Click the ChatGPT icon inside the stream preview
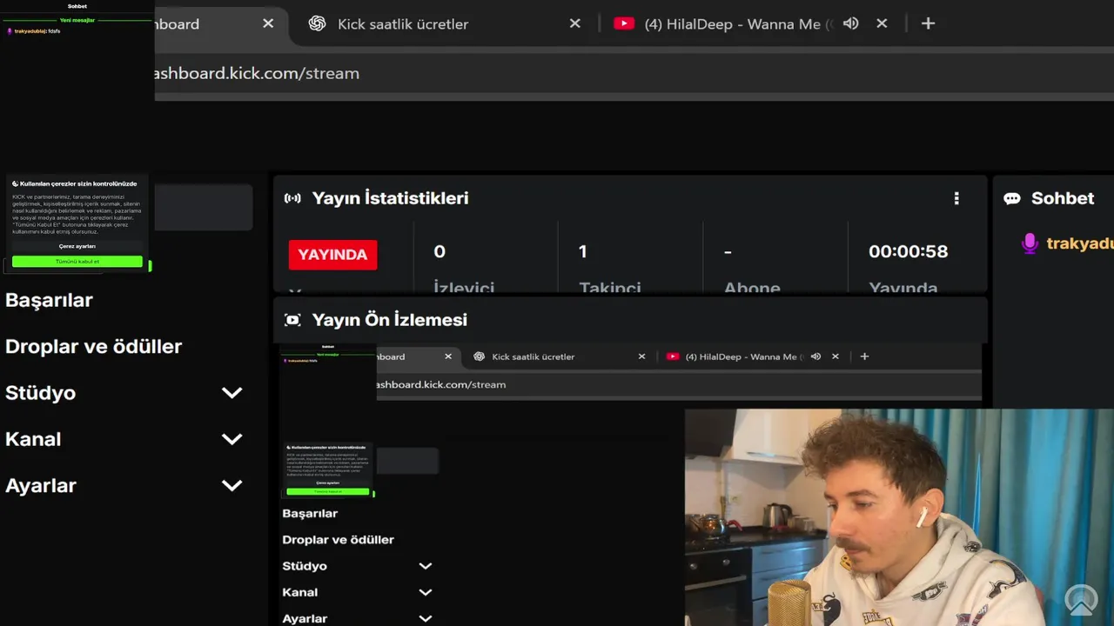This screenshot has height=626, width=1114. (479, 356)
